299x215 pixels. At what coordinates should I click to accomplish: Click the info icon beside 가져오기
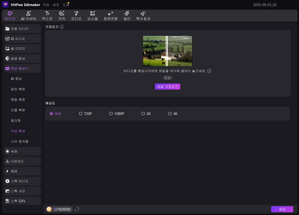click(62, 27)
